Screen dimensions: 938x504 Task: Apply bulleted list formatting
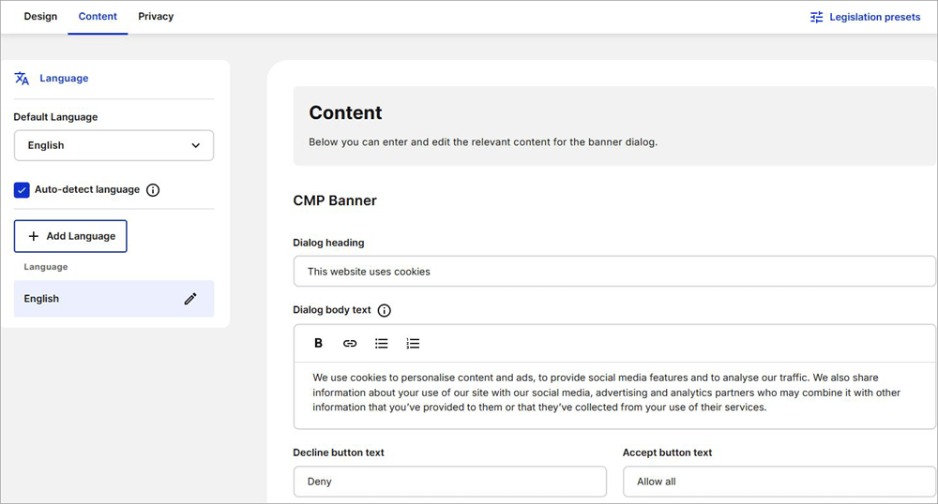[381, 344]
